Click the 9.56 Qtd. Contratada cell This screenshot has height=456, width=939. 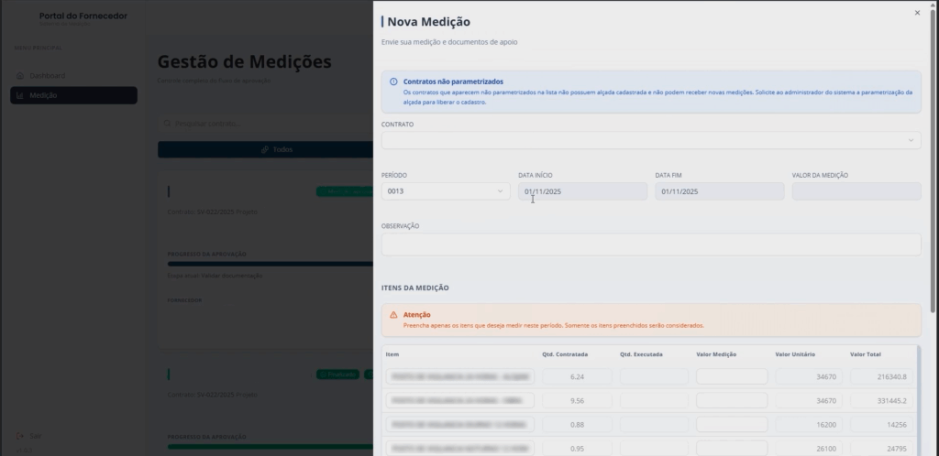(578, 400)
